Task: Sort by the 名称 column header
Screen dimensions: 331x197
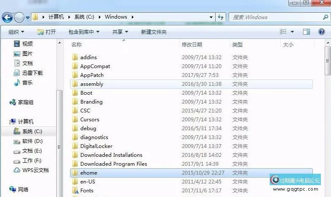Action: click(x=77, y=44)
